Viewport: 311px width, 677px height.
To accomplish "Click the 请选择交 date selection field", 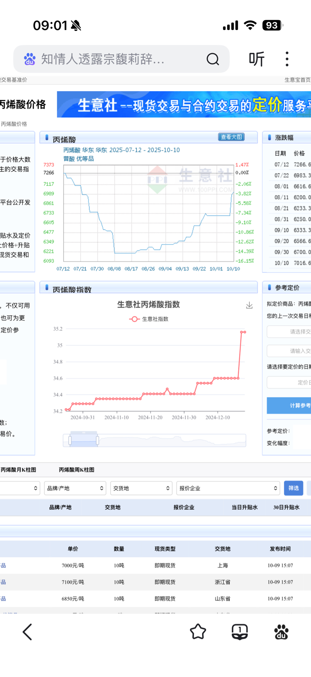I will 289,332.
